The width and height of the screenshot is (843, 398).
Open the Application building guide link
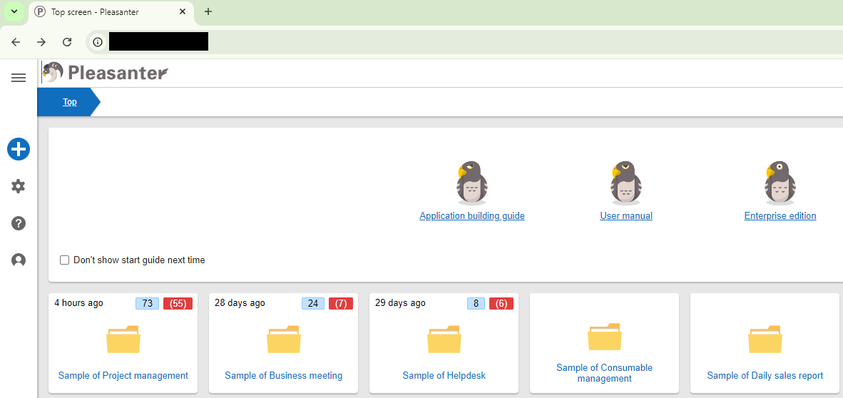(472, 216)
